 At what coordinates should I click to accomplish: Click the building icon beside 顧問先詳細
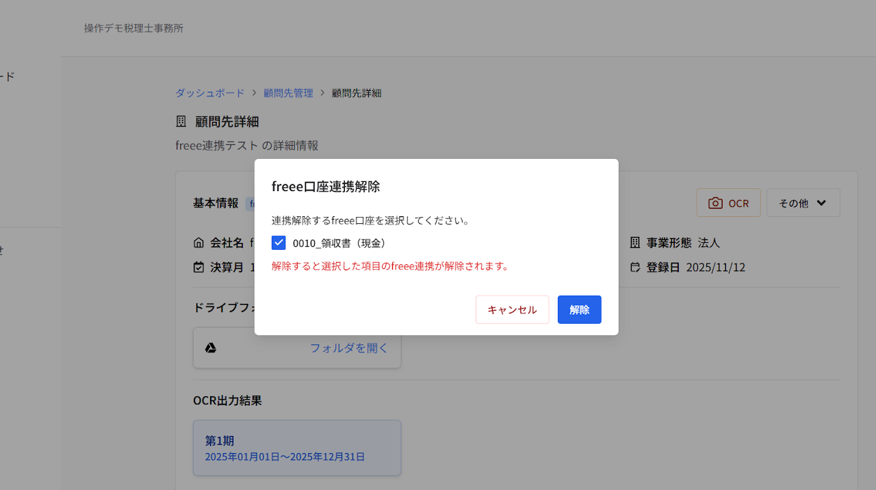click(x=181, y=121)
